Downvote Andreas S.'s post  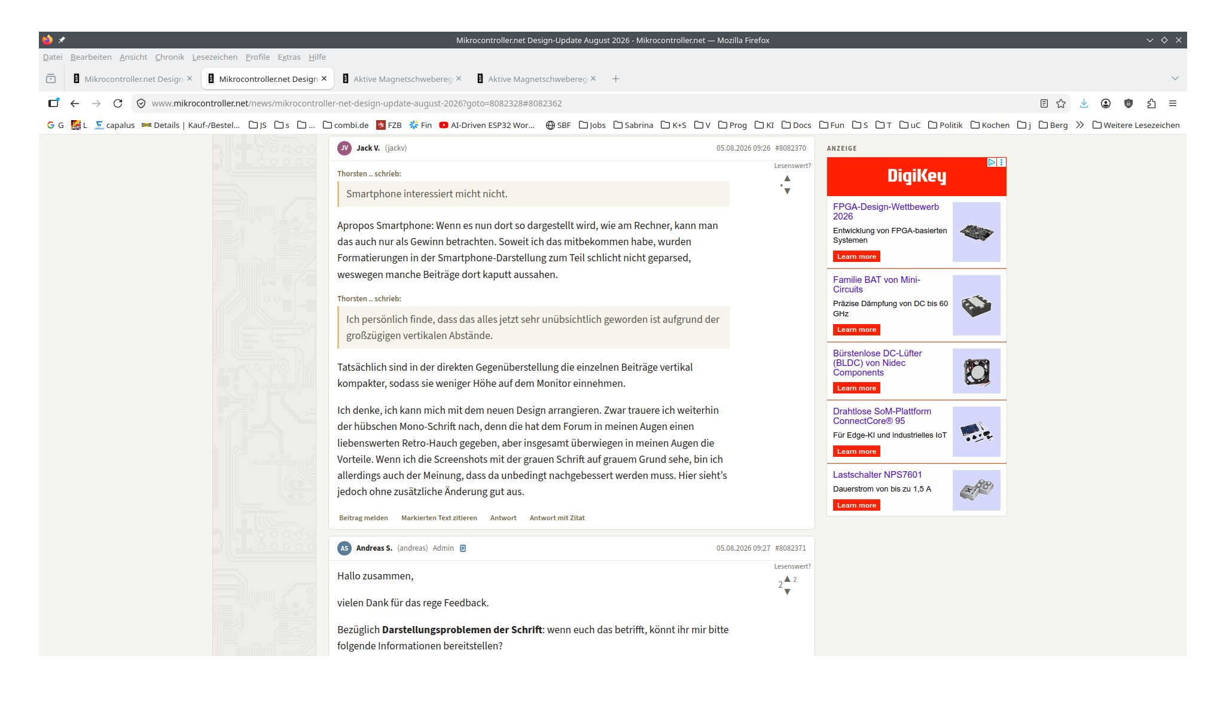click(787, 592)
